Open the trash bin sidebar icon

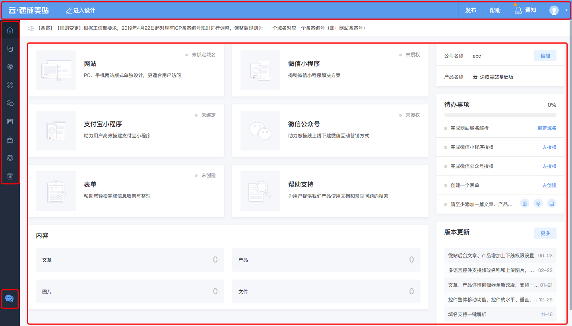tap(10, 176)
